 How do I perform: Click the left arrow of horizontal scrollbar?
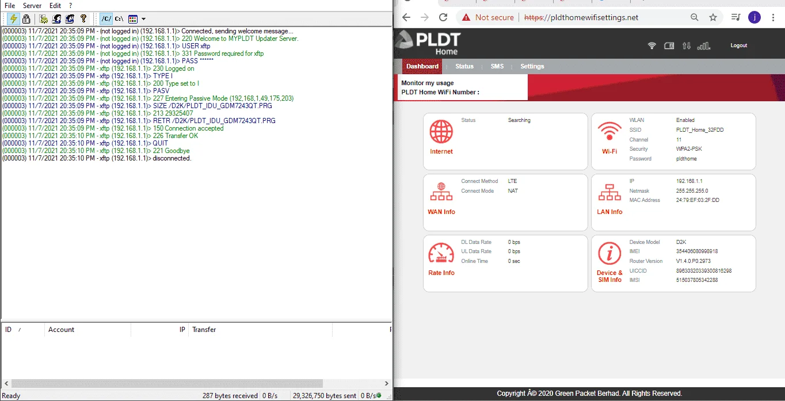point(6,383)
